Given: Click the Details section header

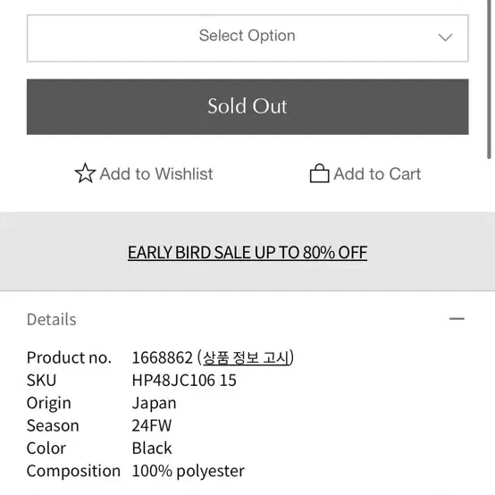Looking at the screenshot, I should [x=52, y=319].
